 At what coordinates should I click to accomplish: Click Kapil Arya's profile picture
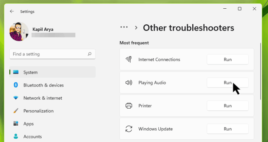(19, 32)
